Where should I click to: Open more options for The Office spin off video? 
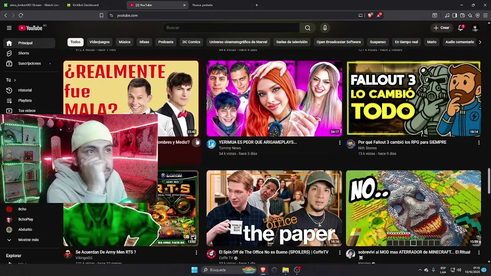coord(339,253)
